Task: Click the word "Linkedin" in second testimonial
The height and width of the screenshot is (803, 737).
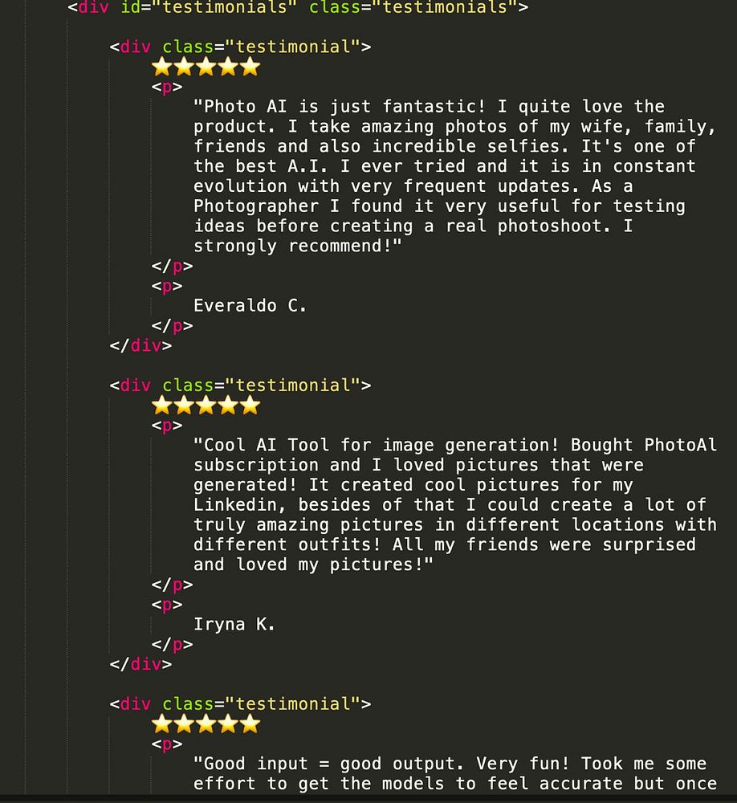Action: [234, 505]
